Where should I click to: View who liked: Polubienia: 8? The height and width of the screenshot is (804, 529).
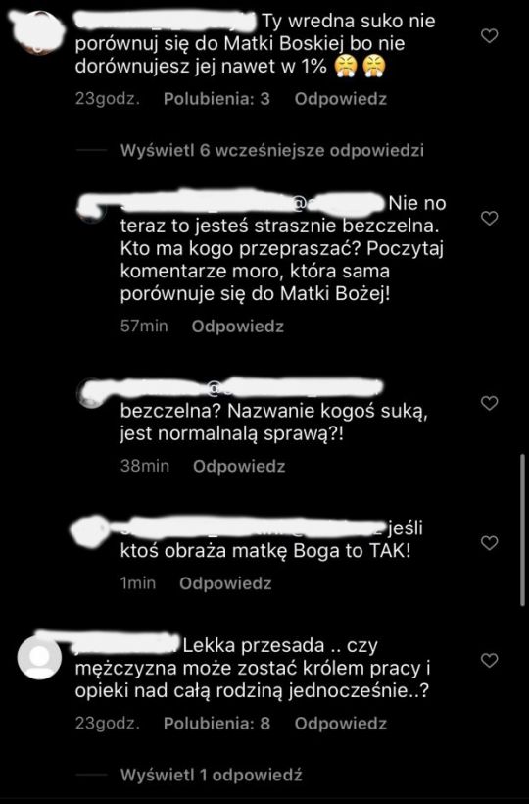click(x=216, y=723)
